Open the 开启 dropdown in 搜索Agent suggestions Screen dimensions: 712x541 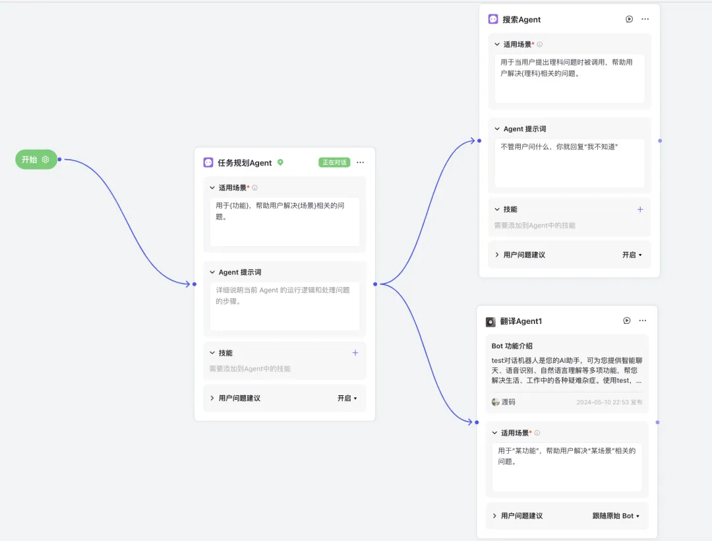[632, 255]
